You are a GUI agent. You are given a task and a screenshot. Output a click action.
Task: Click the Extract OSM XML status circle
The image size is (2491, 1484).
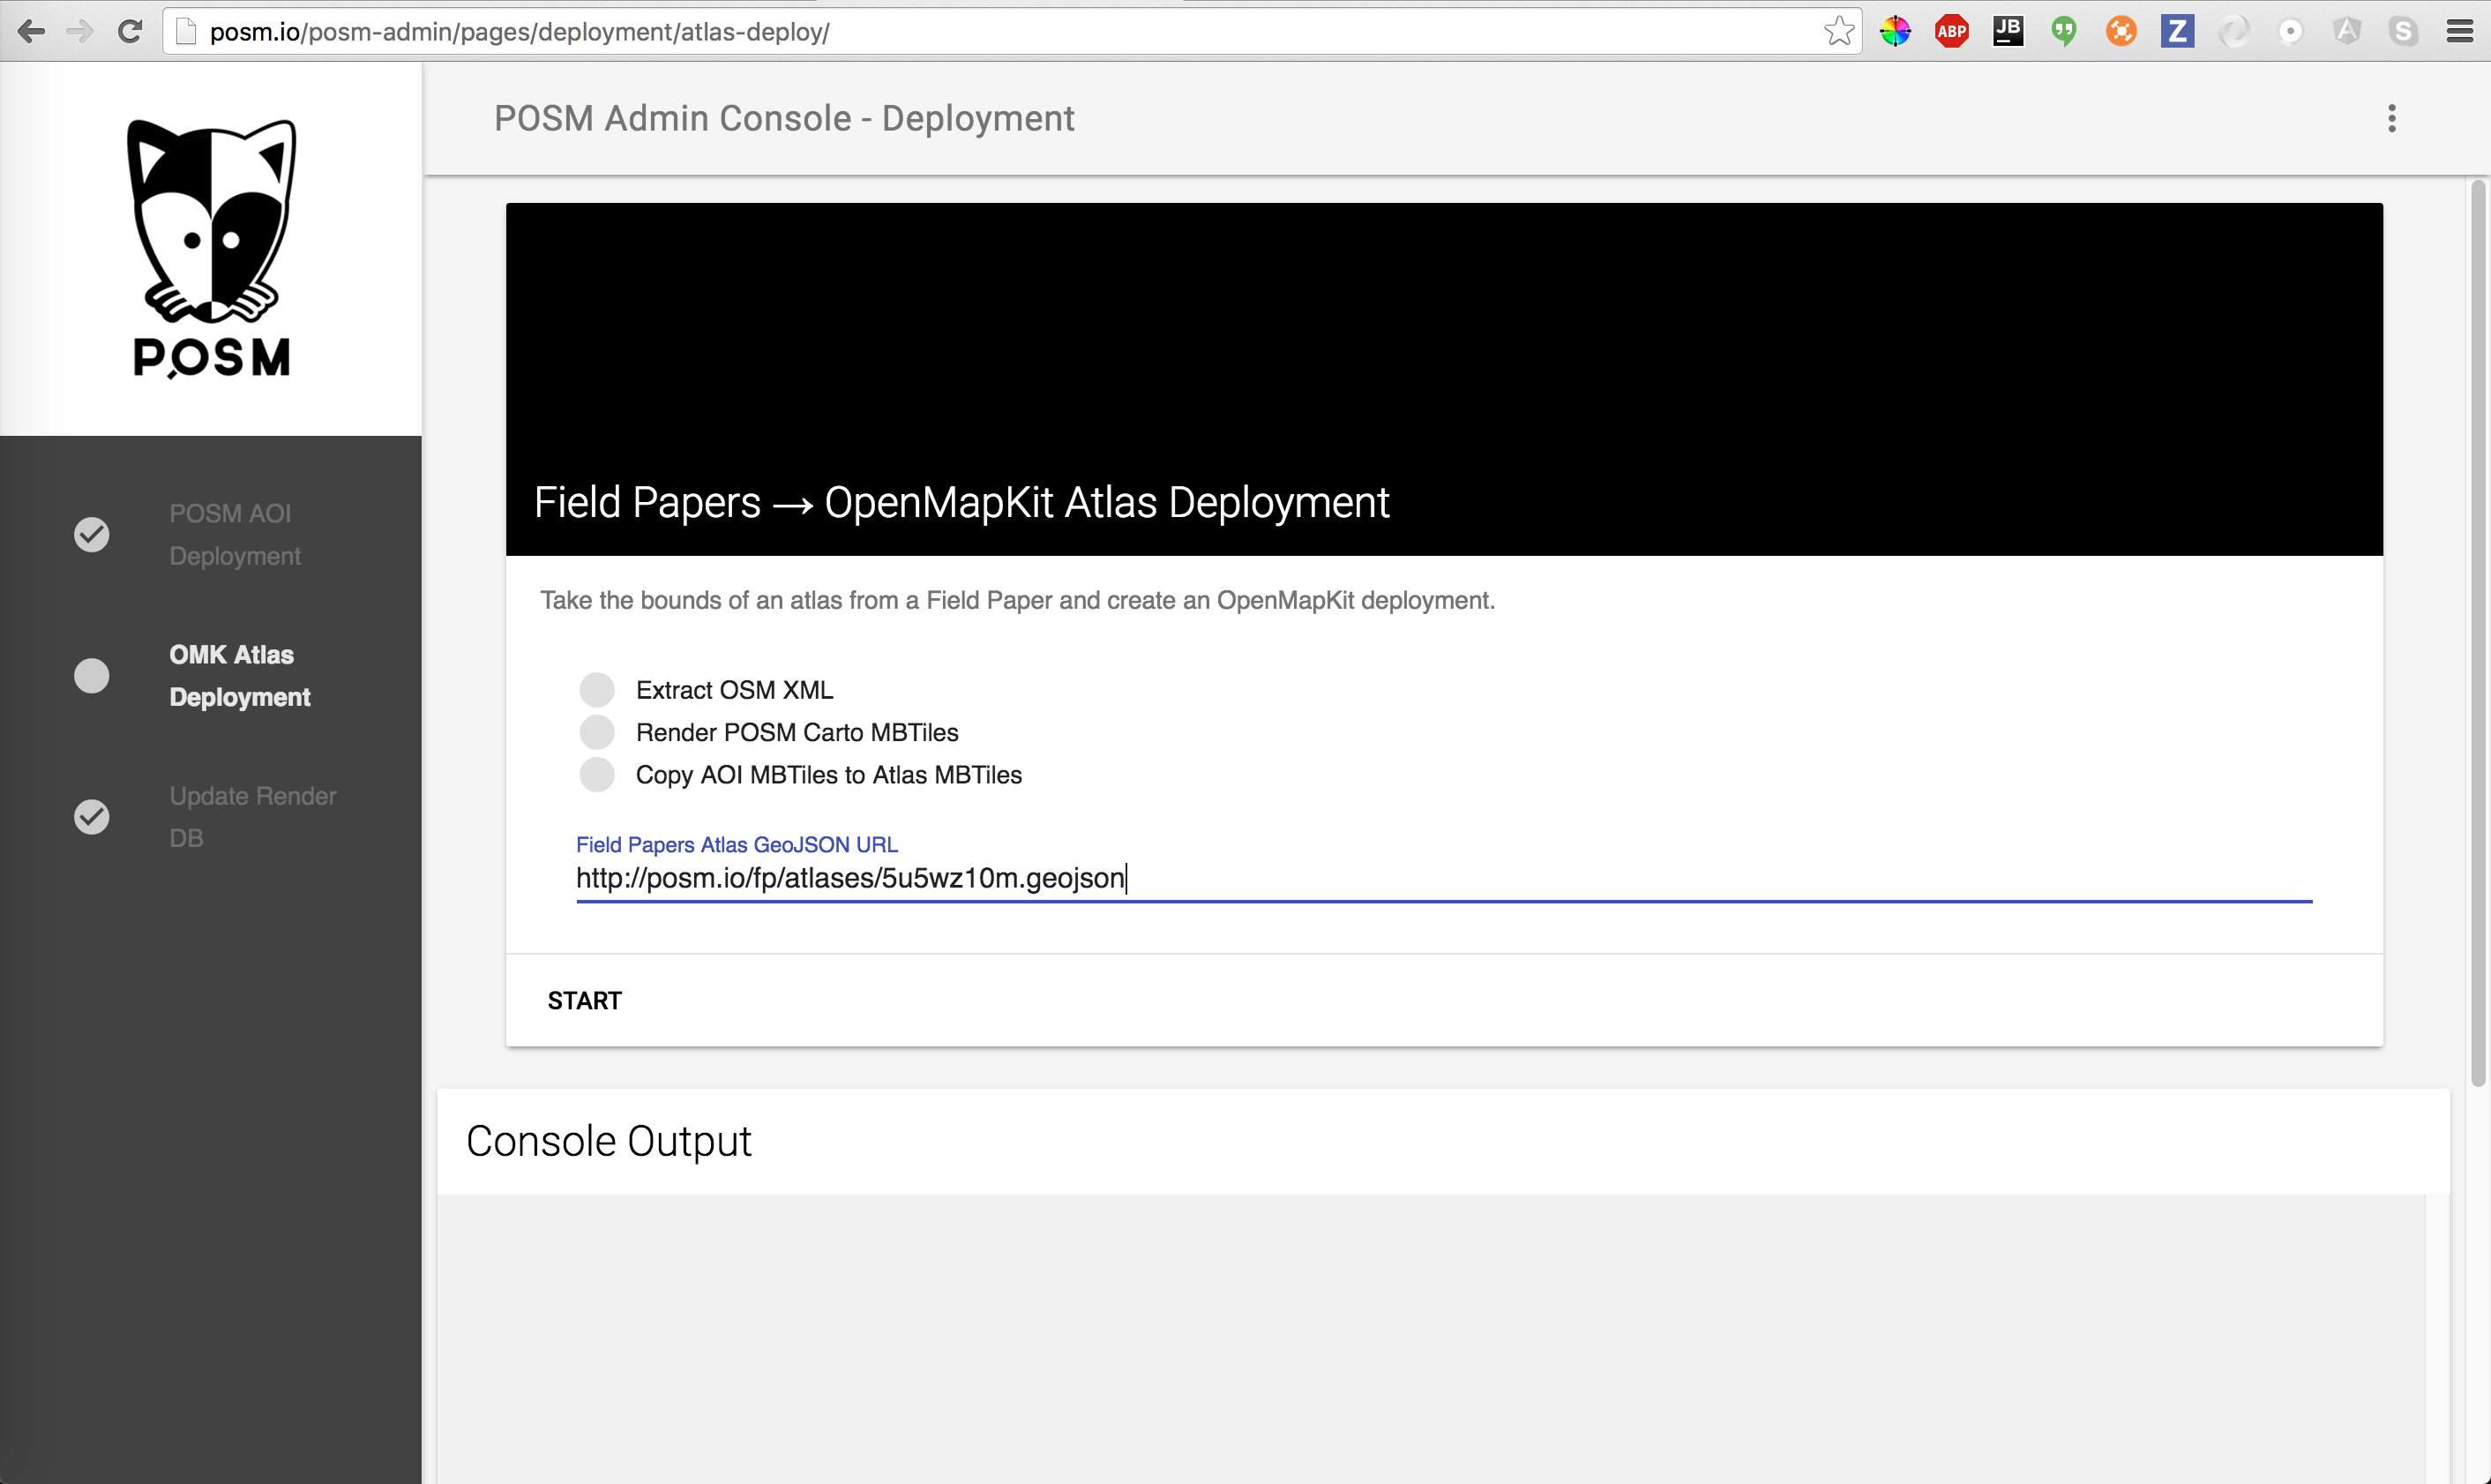click(x=597, y=689)
